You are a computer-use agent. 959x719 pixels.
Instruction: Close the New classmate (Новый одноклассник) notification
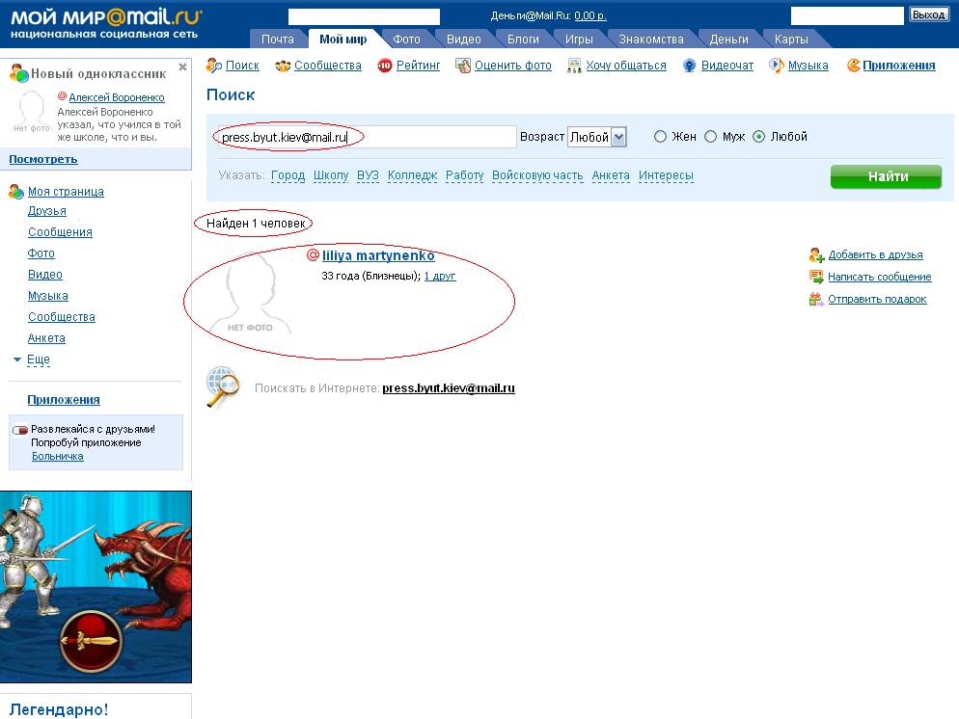click(182, 67)
